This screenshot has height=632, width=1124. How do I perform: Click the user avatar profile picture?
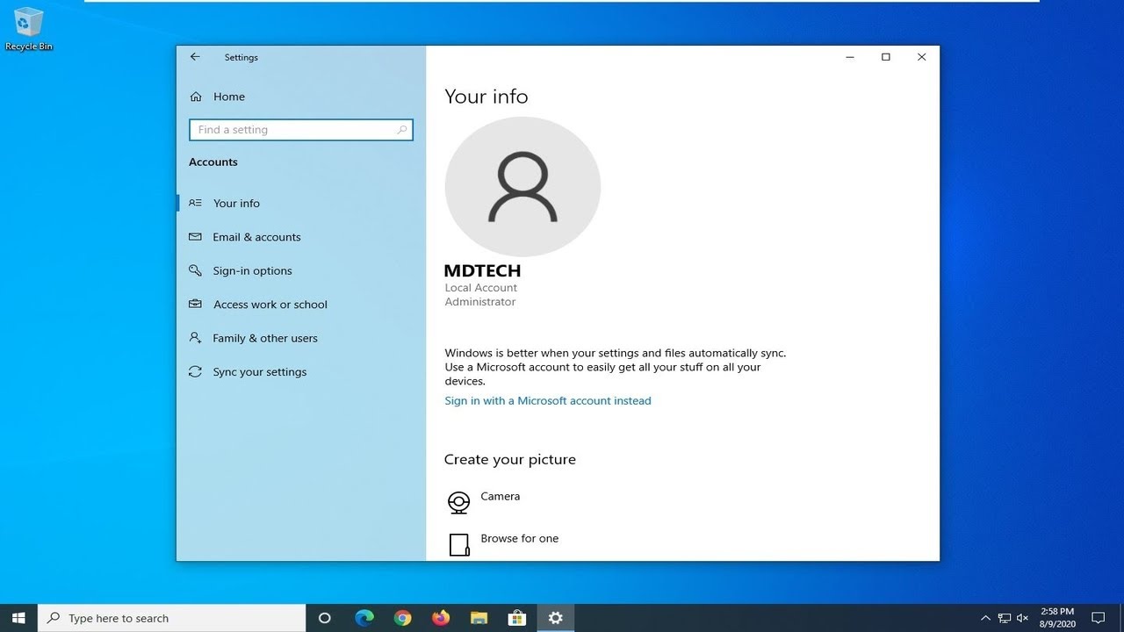pyautogui.click(x=522, y=187)
